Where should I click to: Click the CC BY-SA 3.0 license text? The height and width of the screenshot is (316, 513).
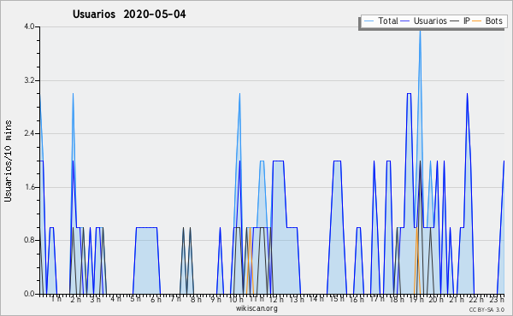click(486, 309)
